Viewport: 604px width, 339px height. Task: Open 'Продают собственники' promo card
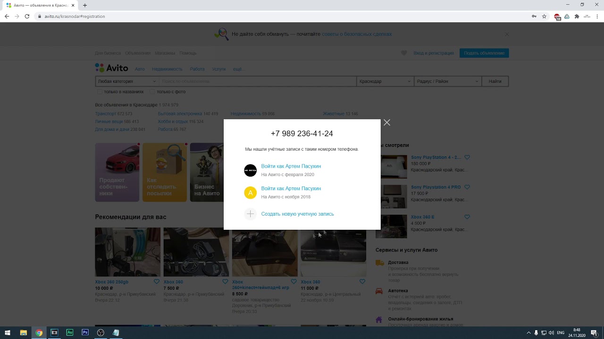(x=117, y=172)
